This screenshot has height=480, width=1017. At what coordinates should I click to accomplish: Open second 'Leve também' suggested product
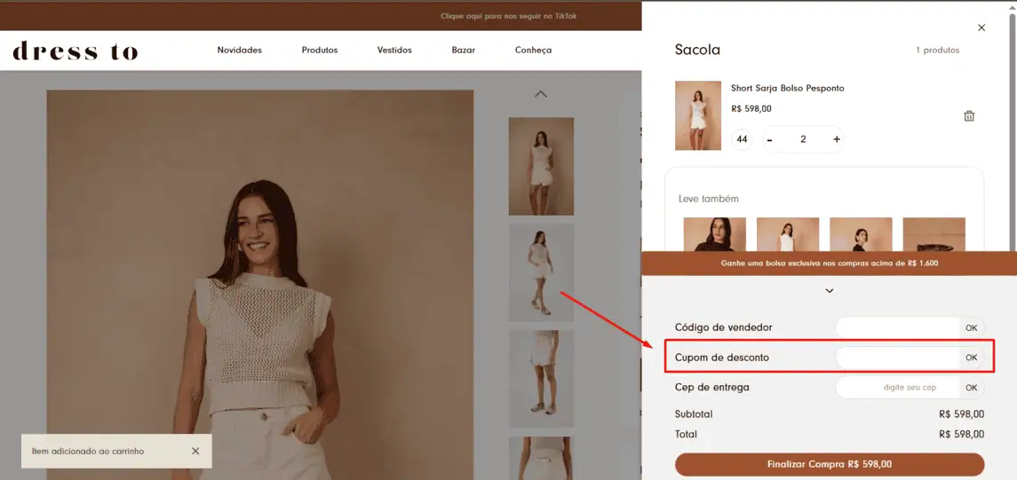(787, 234)
